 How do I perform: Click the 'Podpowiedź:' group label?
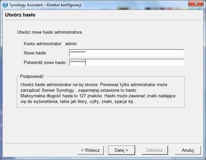tap(32, 77)
